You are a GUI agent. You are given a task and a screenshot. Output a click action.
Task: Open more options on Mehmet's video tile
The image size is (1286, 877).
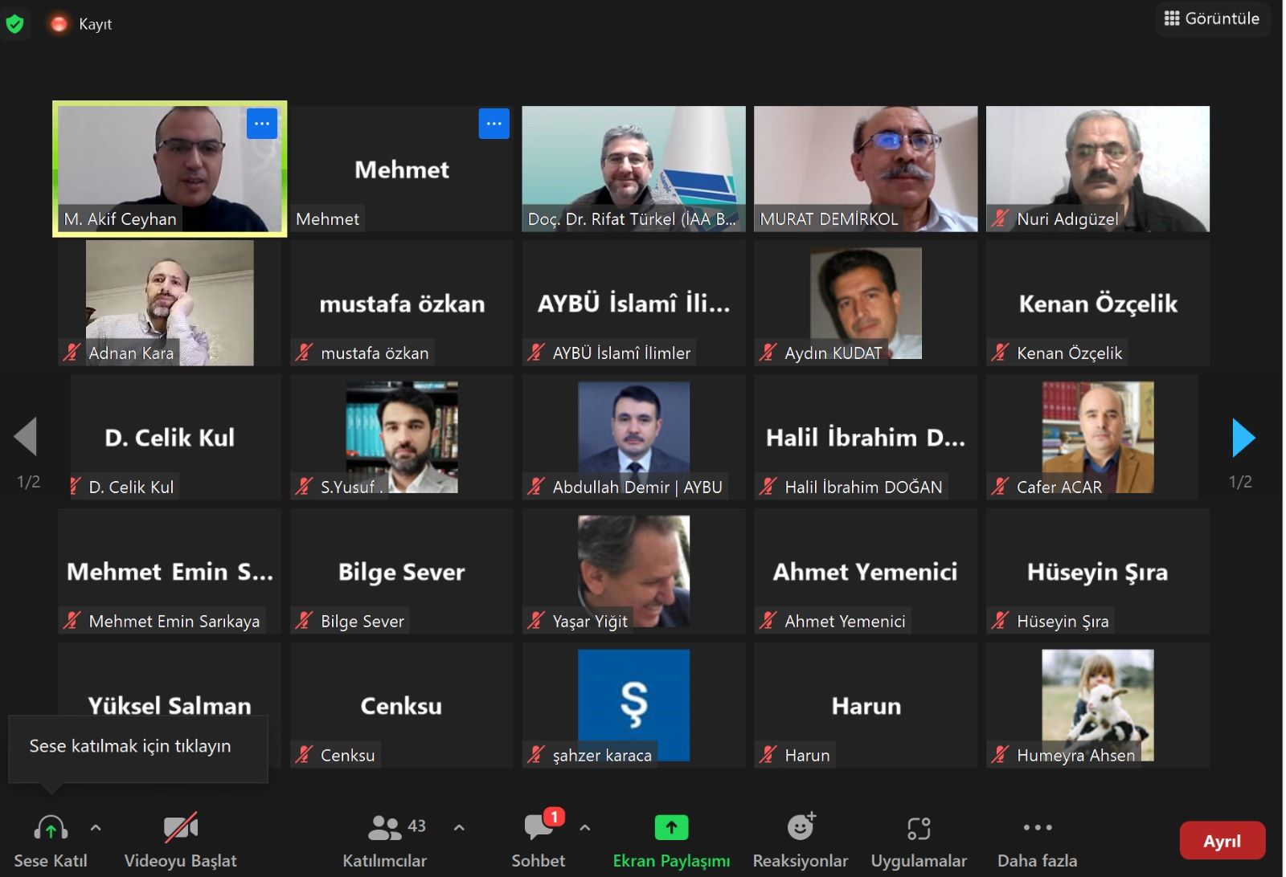(494, 124)
